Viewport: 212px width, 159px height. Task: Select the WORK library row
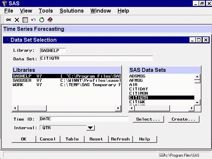pos(67,85)
